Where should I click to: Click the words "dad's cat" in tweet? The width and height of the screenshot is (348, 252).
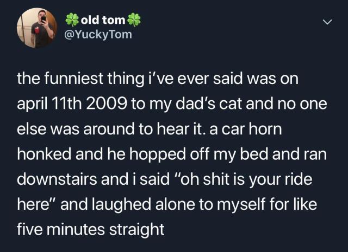pos(209,104)
